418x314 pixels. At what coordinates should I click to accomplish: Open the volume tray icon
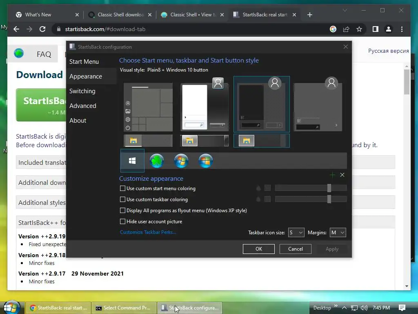(364, 308)
